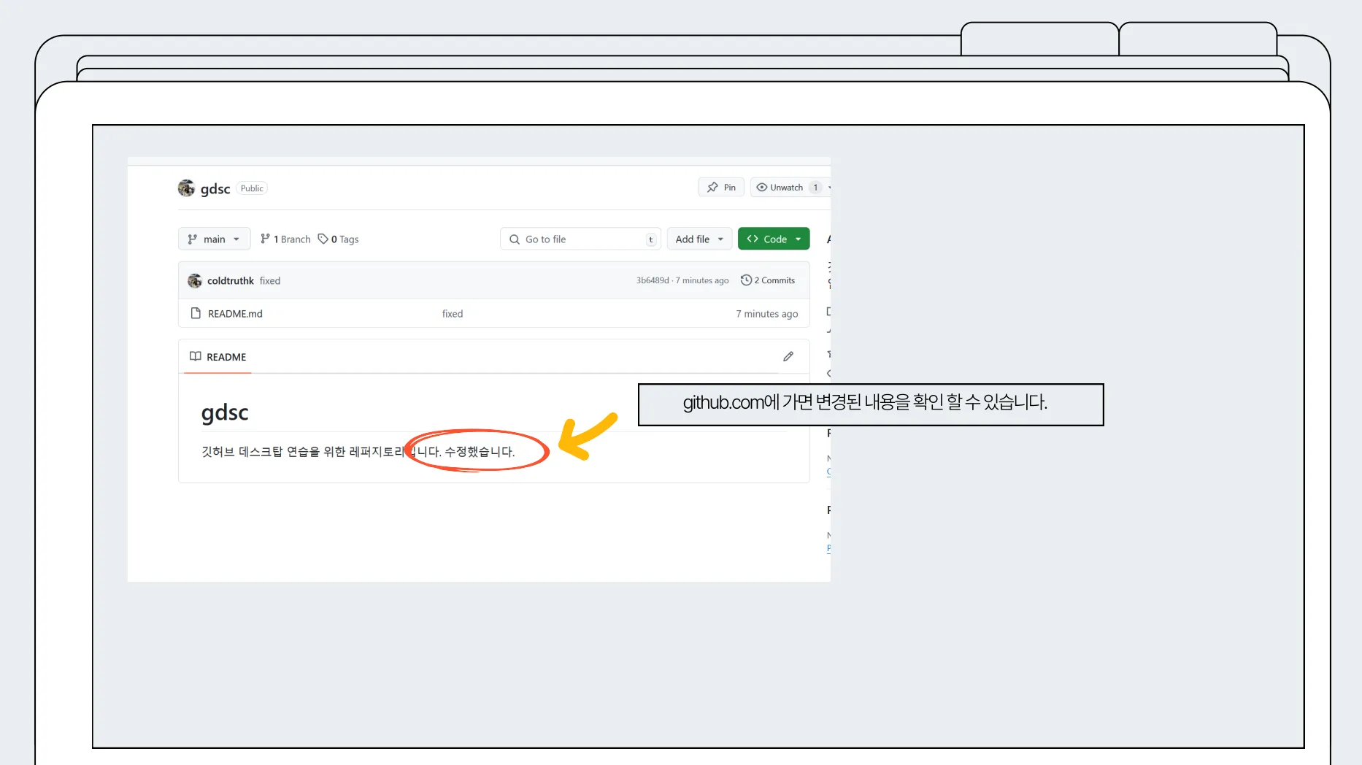The width and height of the screenshot is (1362, 765).
Task: Click the Go to file magnifier icon
Action: pos(515,239)
